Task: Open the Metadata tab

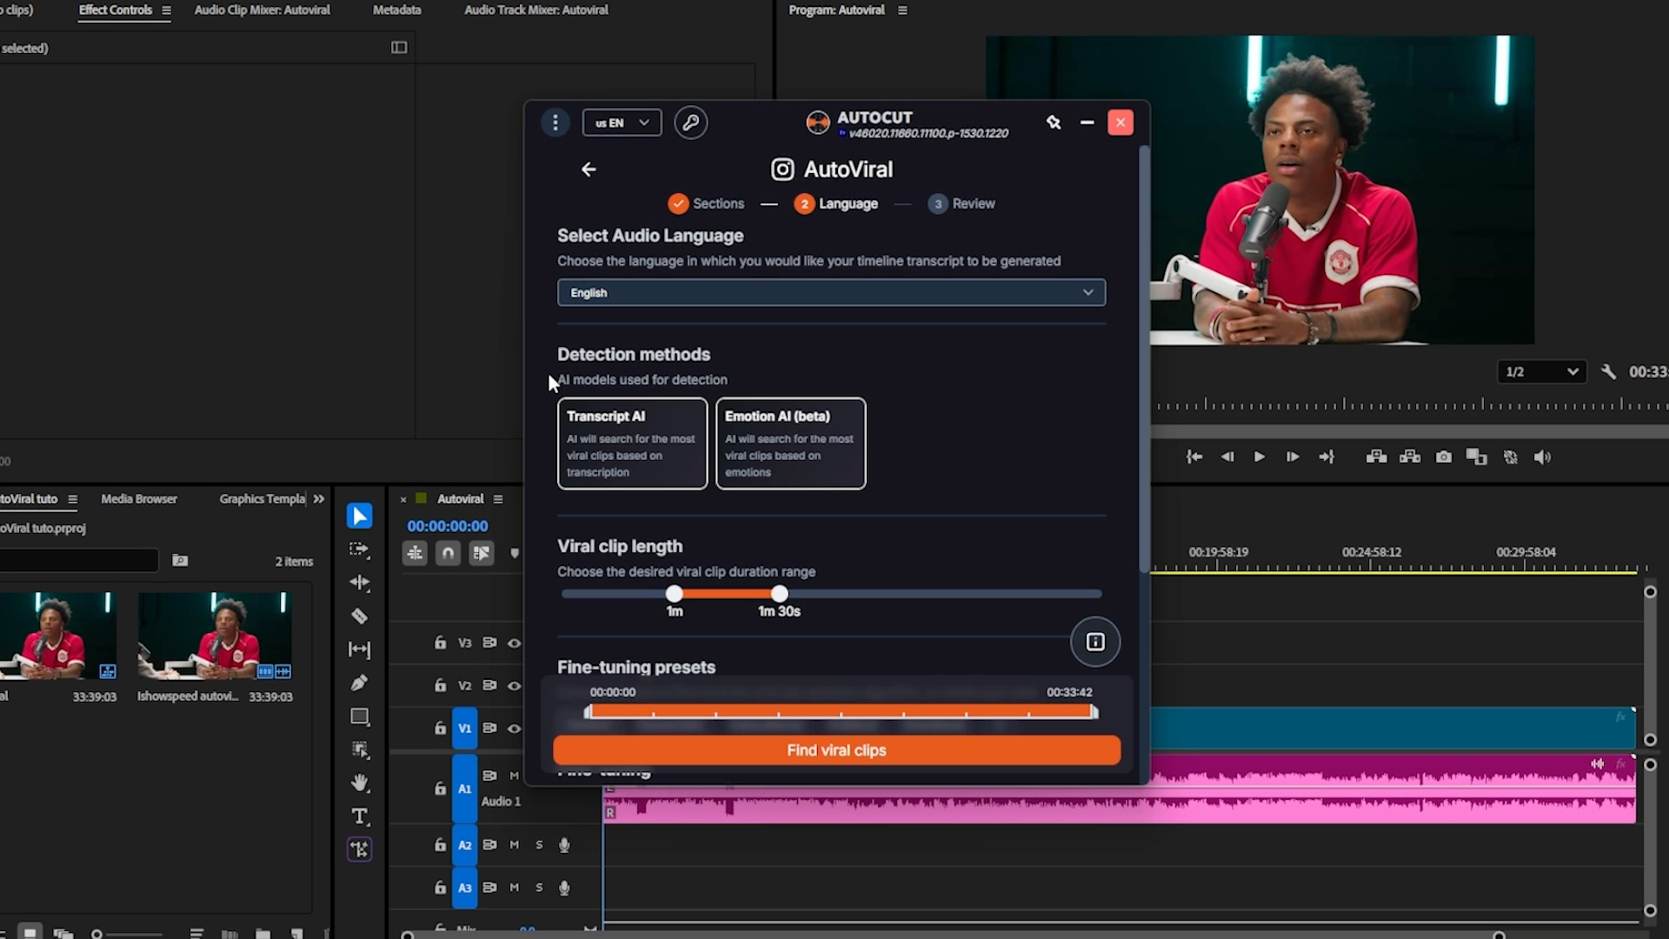Action: pos(397,10)
